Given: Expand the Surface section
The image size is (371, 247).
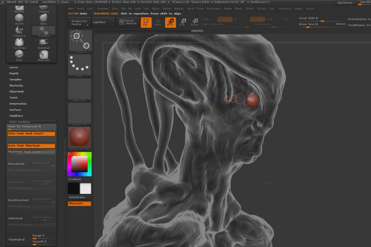Looking at the screenshot, I should (15, 110).
